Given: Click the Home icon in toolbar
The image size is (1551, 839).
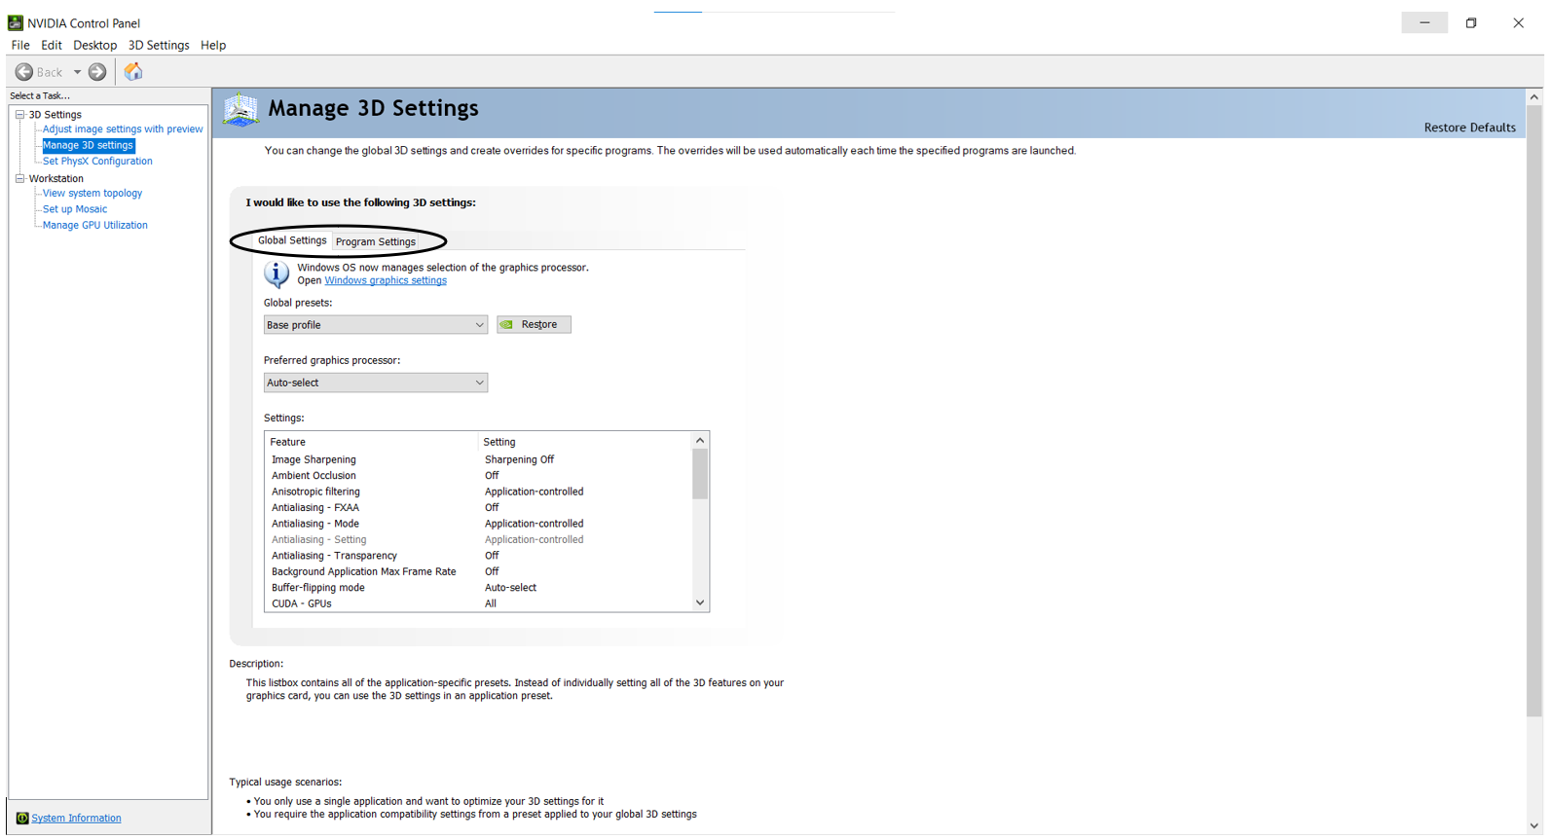Looking at the screenshot, I should (133, 72).
